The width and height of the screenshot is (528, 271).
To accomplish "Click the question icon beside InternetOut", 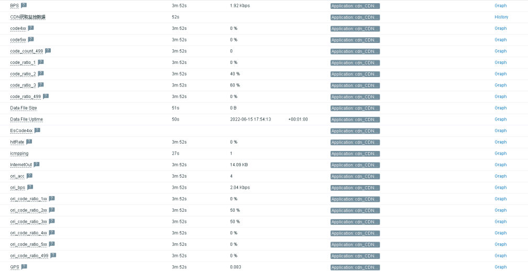I will pos(36,165).
